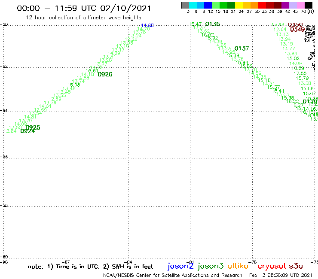318x279 pixels.
Task: Click the pure blue swatch in the color scale
Action: coord(208,5)
